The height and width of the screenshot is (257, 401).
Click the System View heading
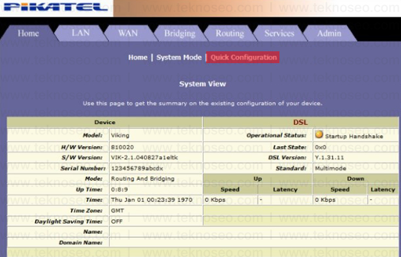pyautogui.click(x=202, y=84)
